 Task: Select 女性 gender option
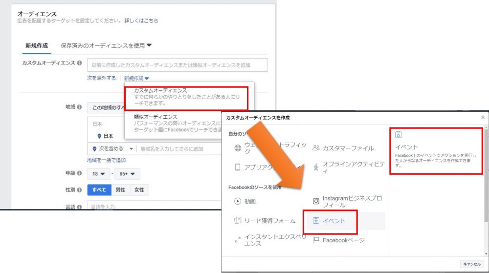pyautogui.click(x=139, y=190)
